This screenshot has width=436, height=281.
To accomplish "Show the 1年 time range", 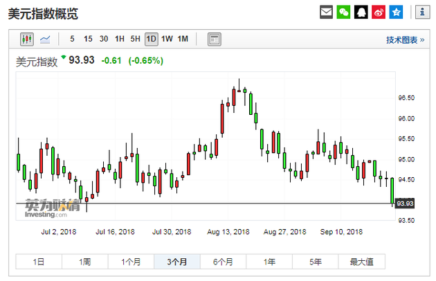I will point(268,262).
